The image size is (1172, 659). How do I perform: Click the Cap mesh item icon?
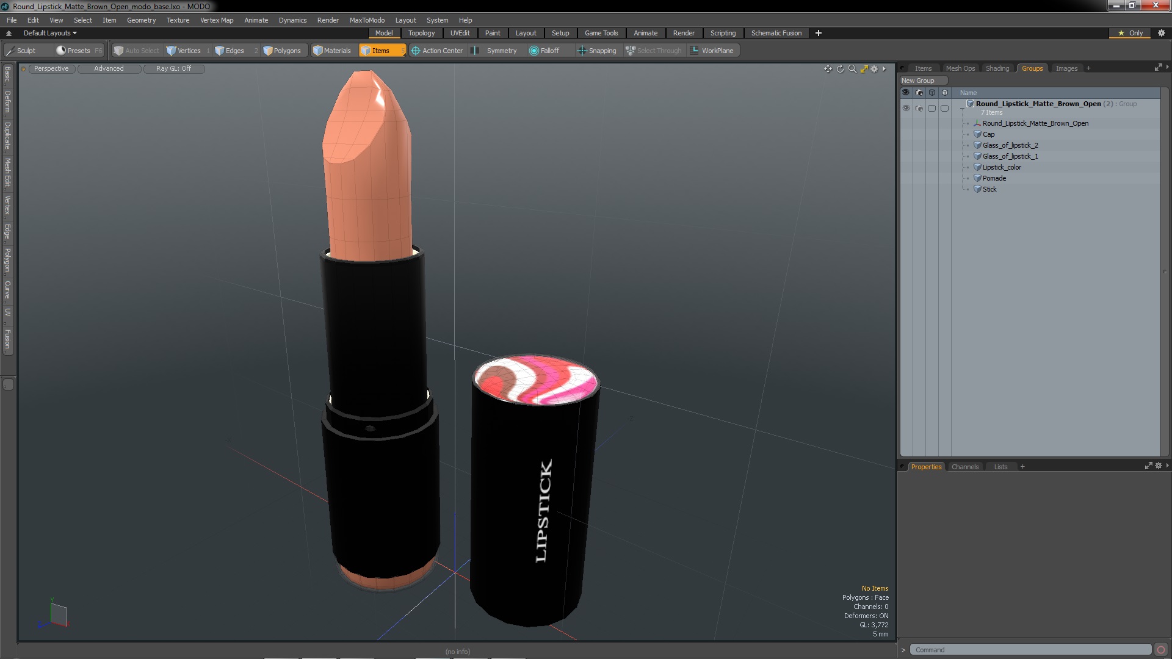coord(977,134)
